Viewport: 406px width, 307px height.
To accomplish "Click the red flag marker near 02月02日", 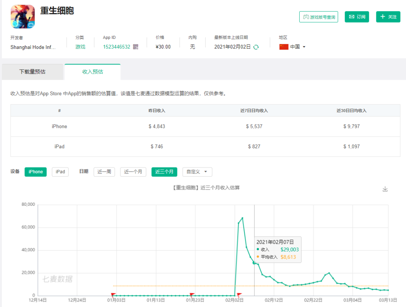I will coord(239,295).
